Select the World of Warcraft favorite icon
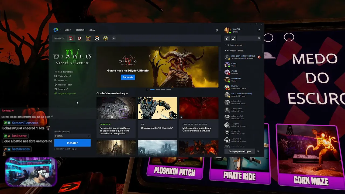This screenshot has height=194, width=345. click(x=105, y=39)
